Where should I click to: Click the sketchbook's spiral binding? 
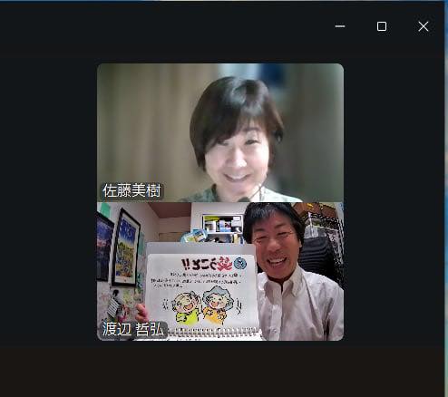[211, 333]
